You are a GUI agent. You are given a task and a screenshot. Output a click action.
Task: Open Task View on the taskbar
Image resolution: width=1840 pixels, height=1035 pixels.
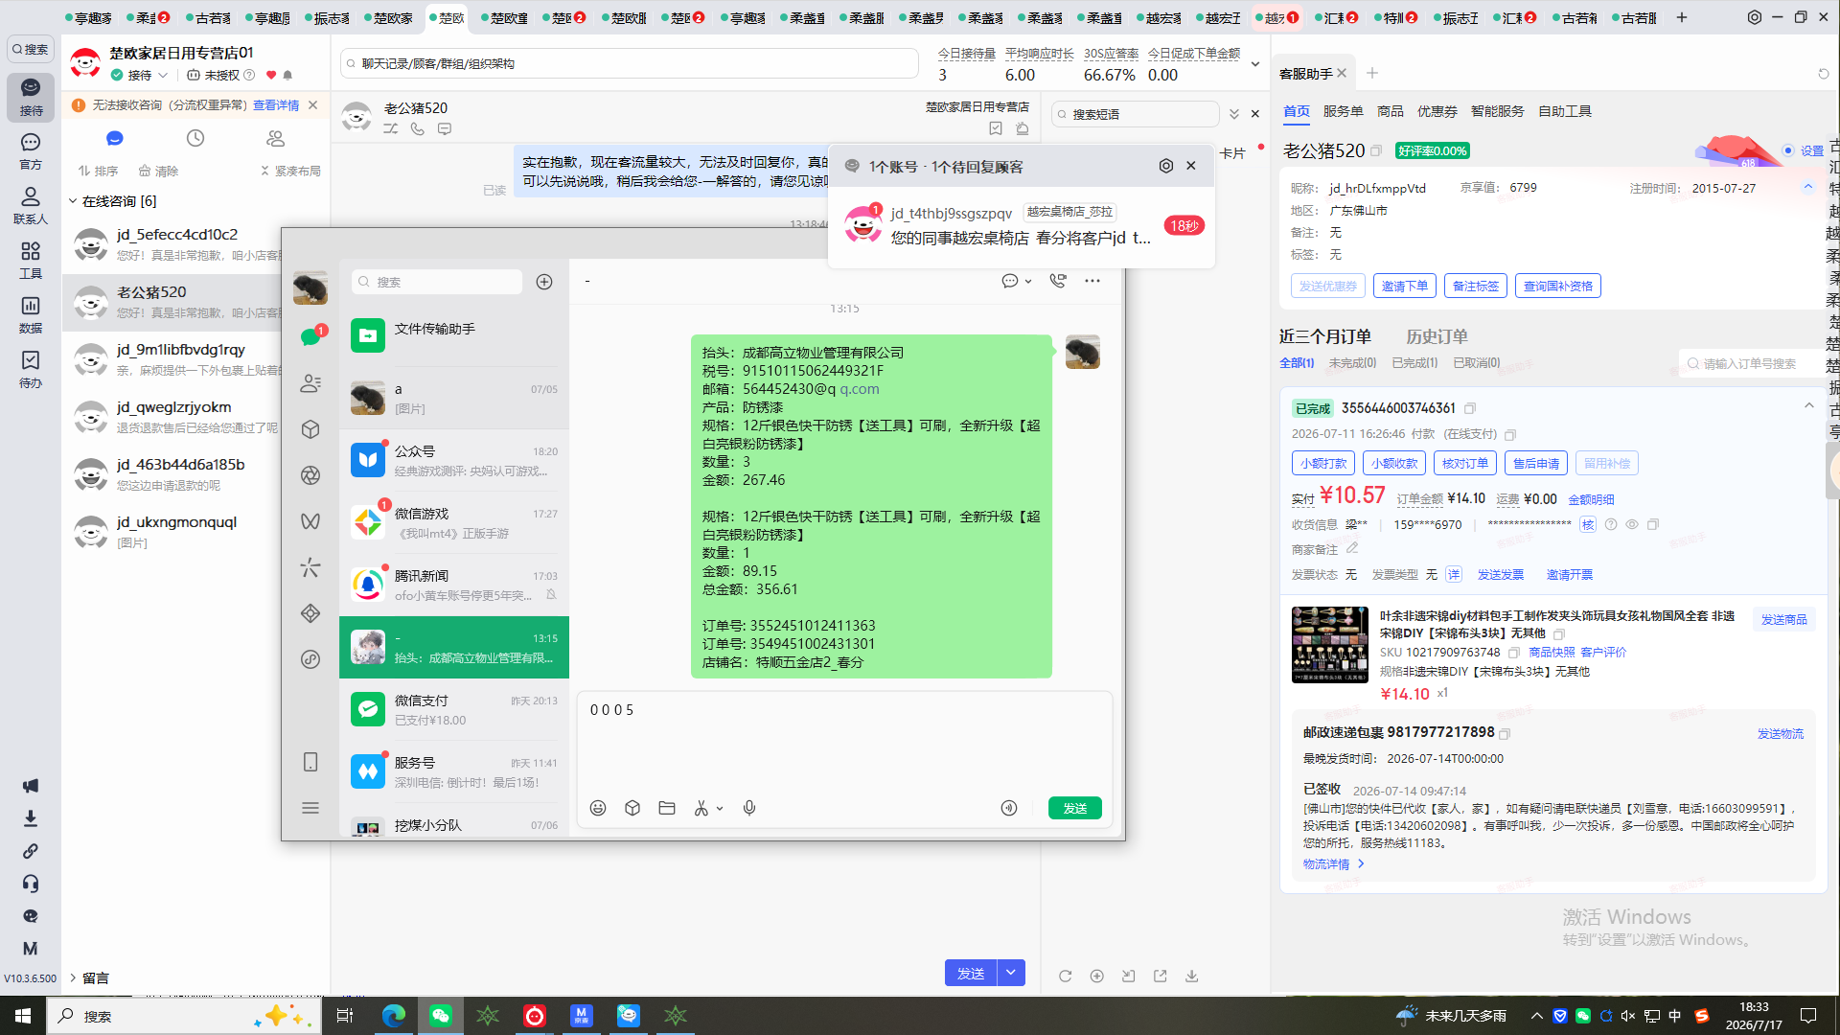click(345, 1016)
